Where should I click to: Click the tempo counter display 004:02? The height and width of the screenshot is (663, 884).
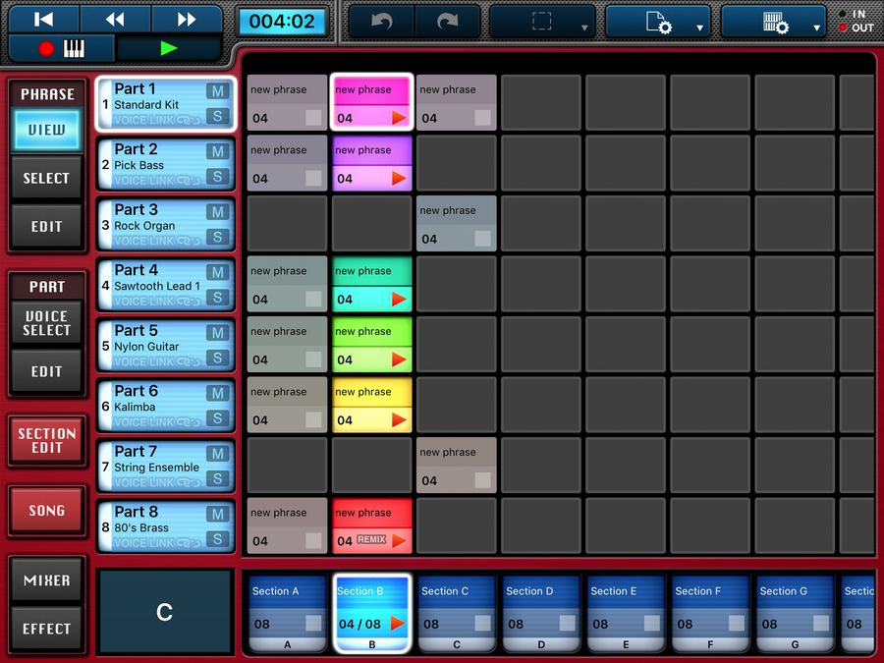click(282, 21)
